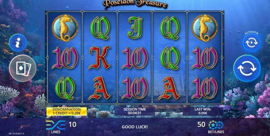Viewport: 270px width, 136px height.
Task: Click the version number text
Action: tap(16, 133)
